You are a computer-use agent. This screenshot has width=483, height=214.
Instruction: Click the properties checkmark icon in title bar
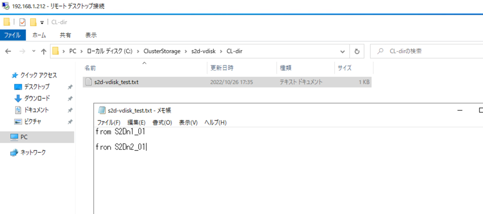coord(23,22)
